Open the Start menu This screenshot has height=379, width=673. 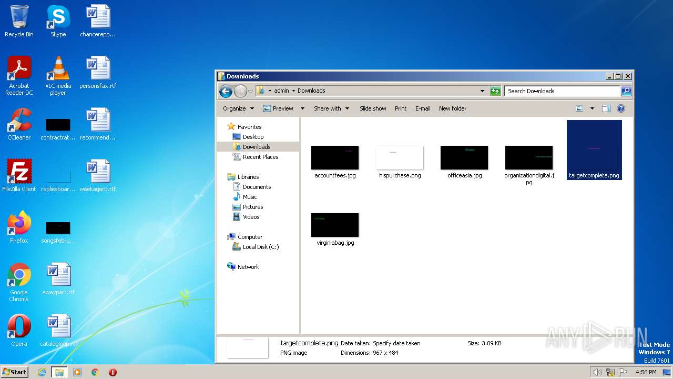(15, 372)
